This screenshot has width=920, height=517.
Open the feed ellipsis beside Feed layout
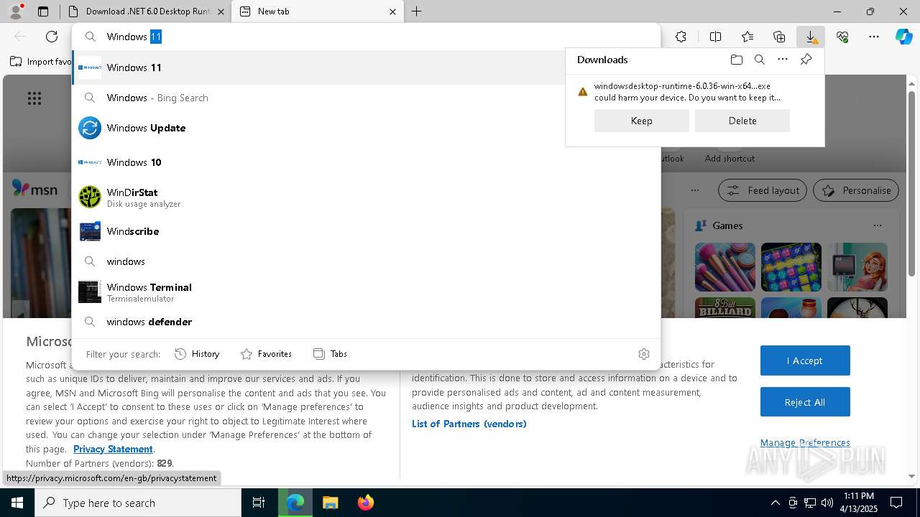click(x=694, y=190)
